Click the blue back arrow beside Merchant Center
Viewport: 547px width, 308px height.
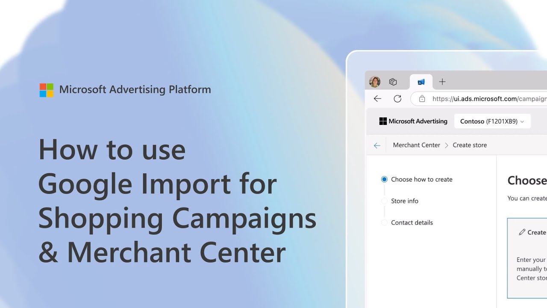pos(377,145)
